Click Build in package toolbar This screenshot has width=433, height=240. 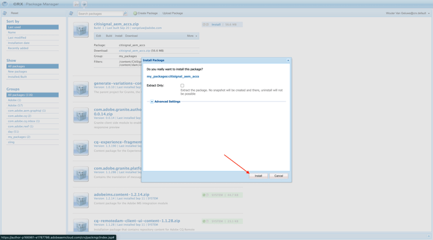point(109,36)
